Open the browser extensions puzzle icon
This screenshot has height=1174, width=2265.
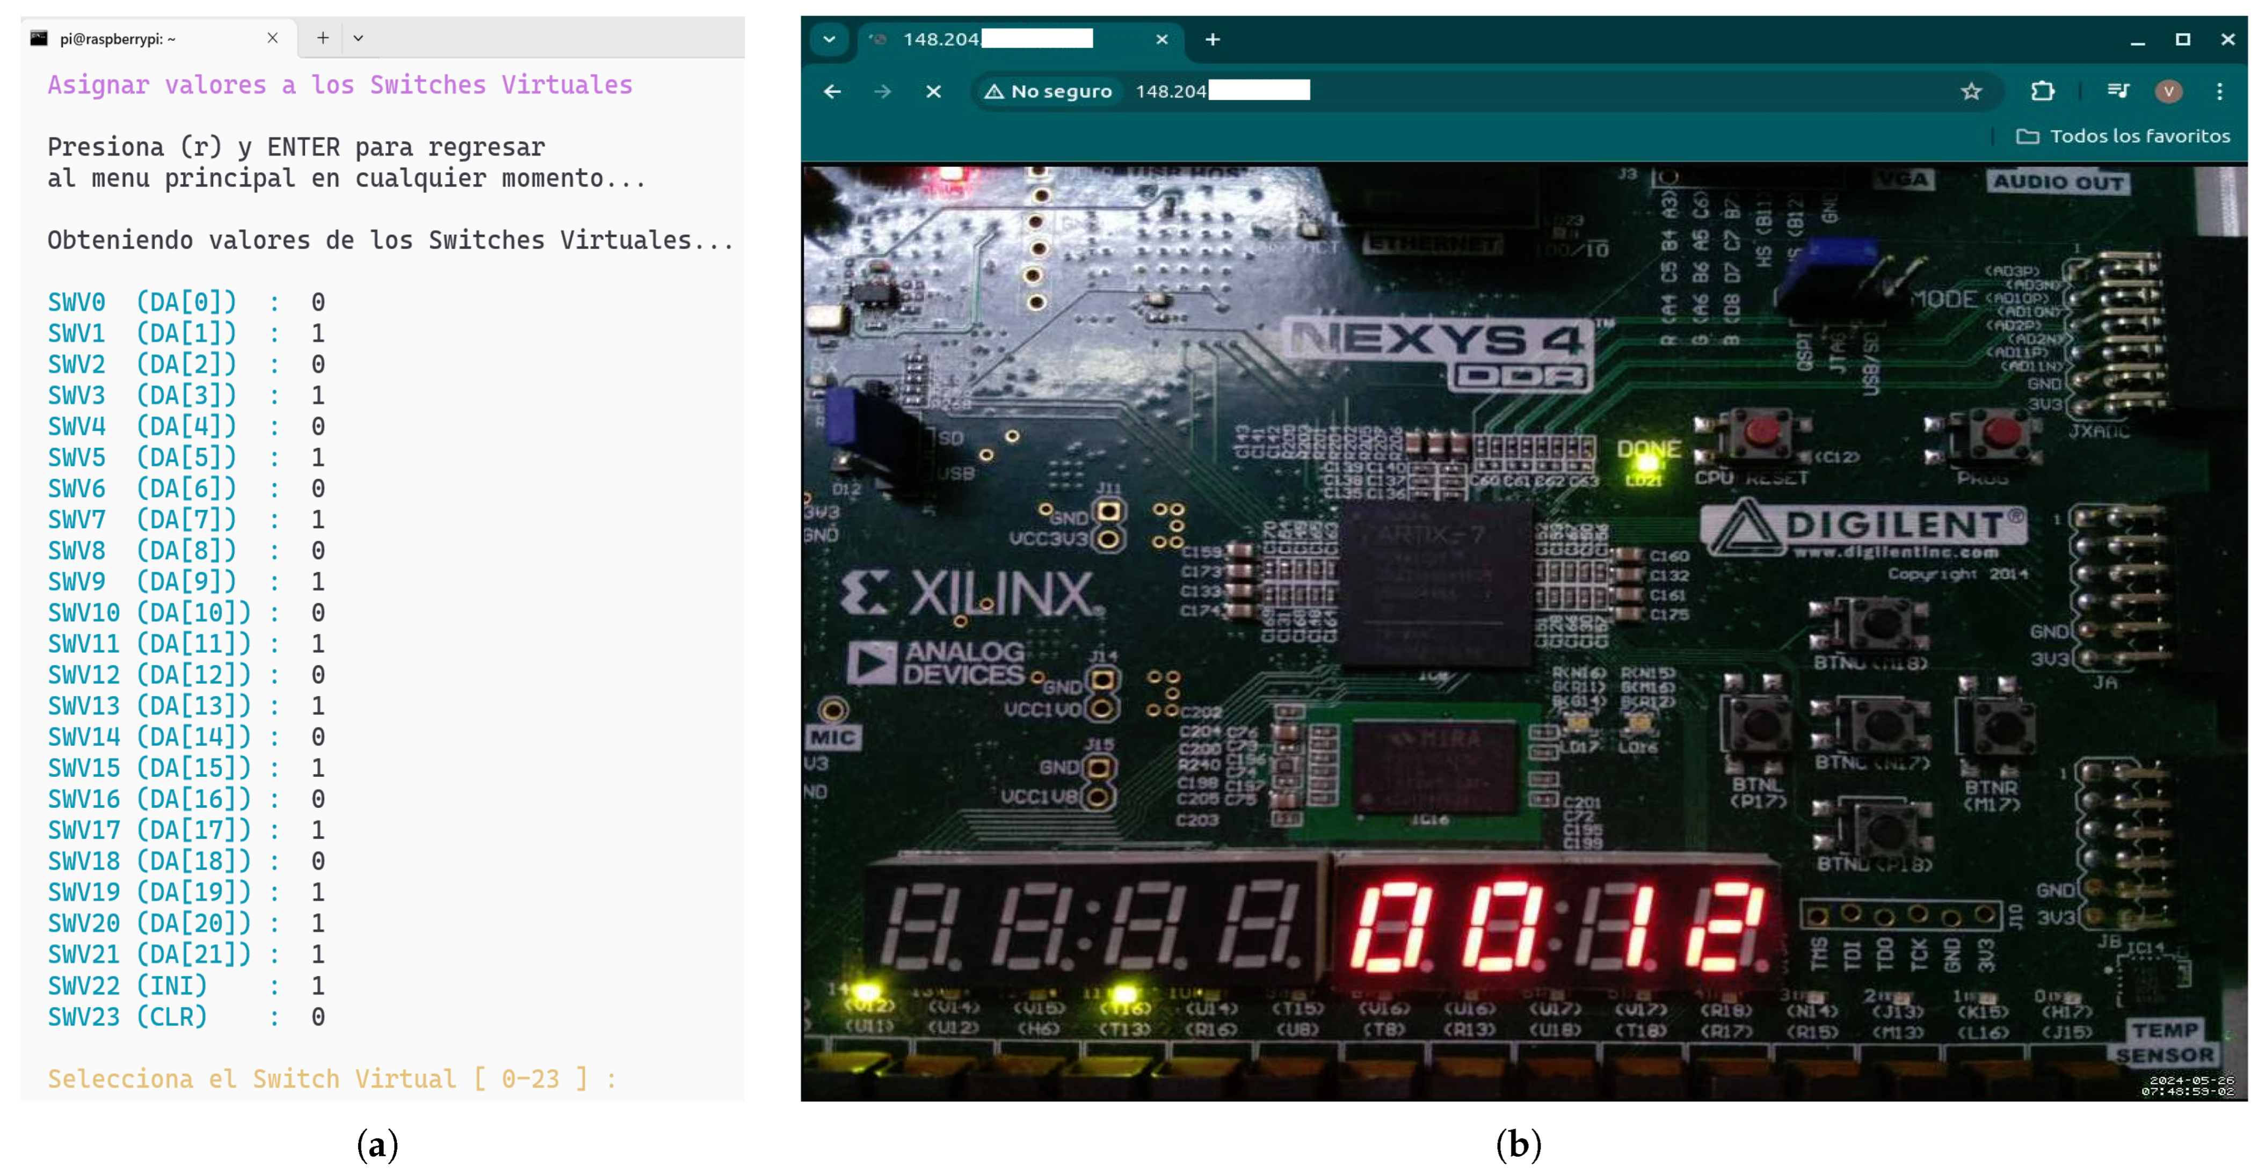[x=2042, y=91]
